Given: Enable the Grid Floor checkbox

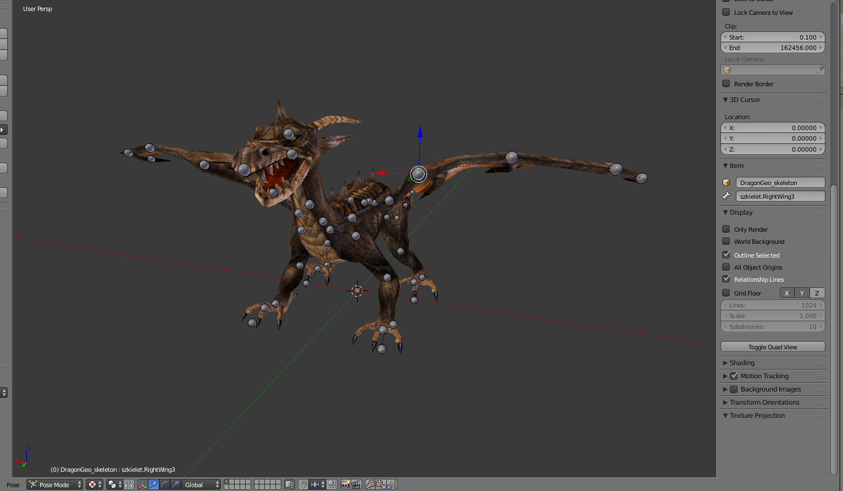Looking at the screenshot, I should pos(726,293).
